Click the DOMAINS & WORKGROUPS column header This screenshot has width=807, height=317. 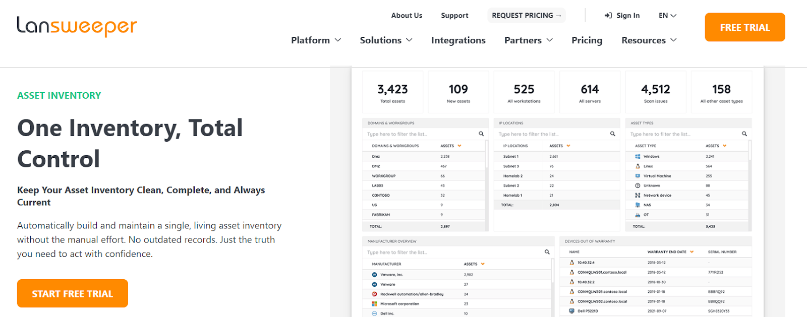click(395, 146)
